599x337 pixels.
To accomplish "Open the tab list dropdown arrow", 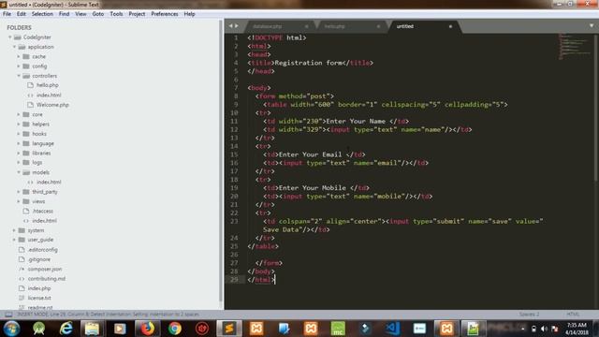I will coord(592,26).
